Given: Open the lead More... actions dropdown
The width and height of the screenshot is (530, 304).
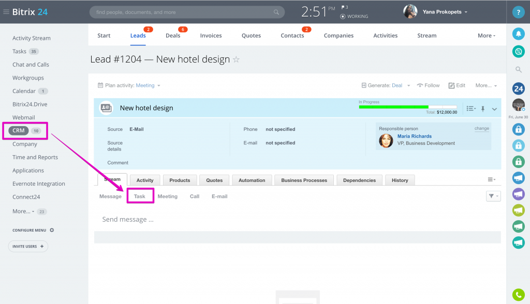Looking at the screenshot, I should coord(486,85).
